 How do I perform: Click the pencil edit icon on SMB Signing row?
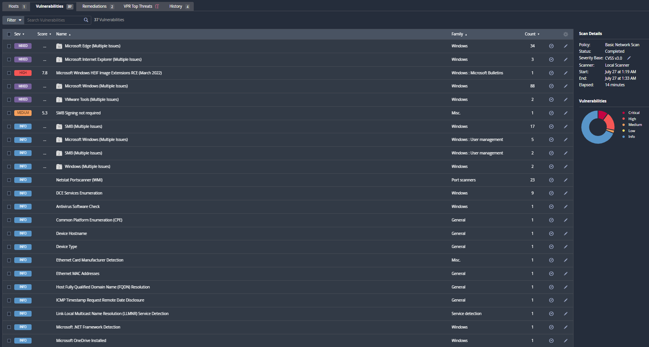(x=565, y=113)
